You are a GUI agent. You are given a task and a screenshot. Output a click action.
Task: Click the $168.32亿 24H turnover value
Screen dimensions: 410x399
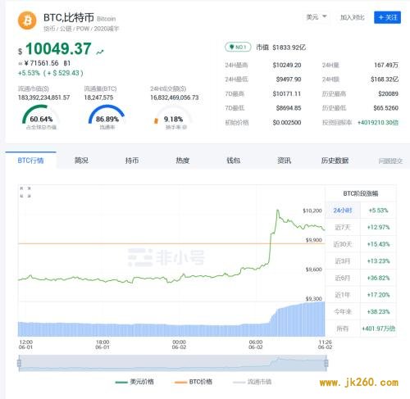point(385,79)
